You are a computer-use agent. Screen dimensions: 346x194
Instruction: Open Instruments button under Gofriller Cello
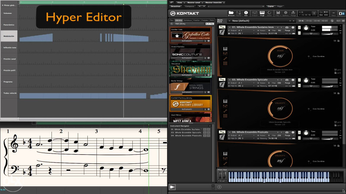click(x=187, y=41)
